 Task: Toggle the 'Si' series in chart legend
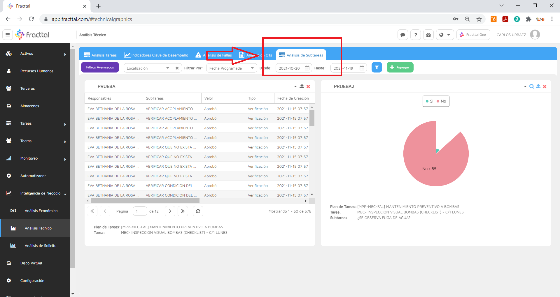click(x=430, y=101)
